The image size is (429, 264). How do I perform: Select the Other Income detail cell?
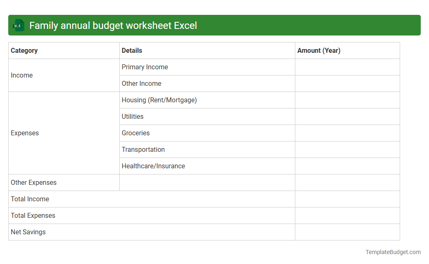coord(141,83)
